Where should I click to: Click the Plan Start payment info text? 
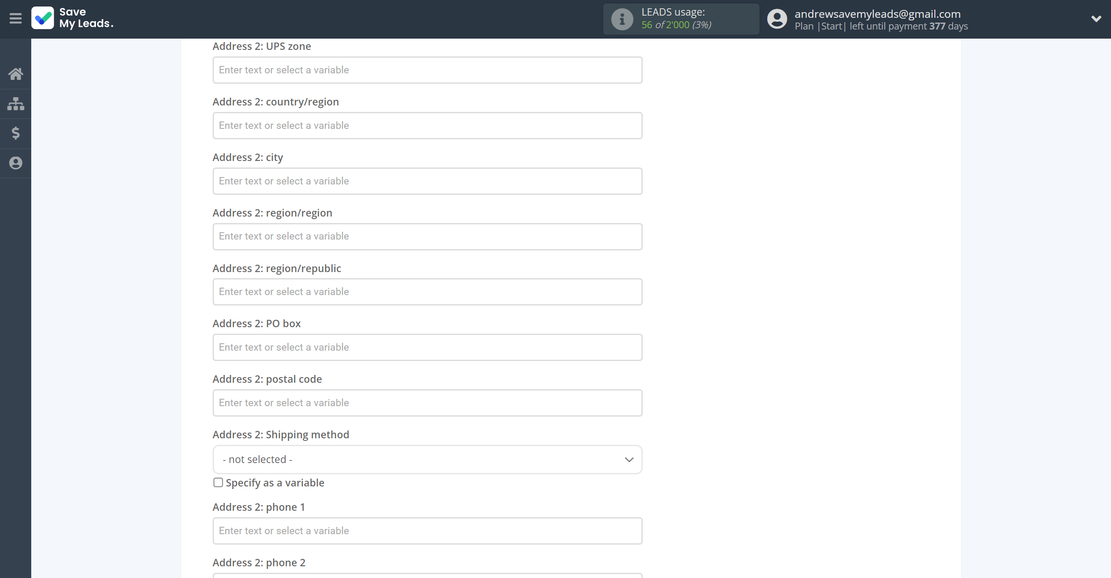[x=881, y=26]
